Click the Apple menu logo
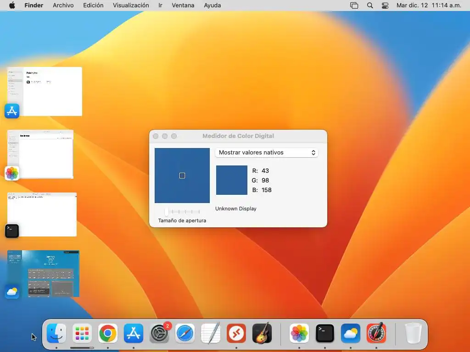Viewport: 470px width, 352px height. pos(12,5)
